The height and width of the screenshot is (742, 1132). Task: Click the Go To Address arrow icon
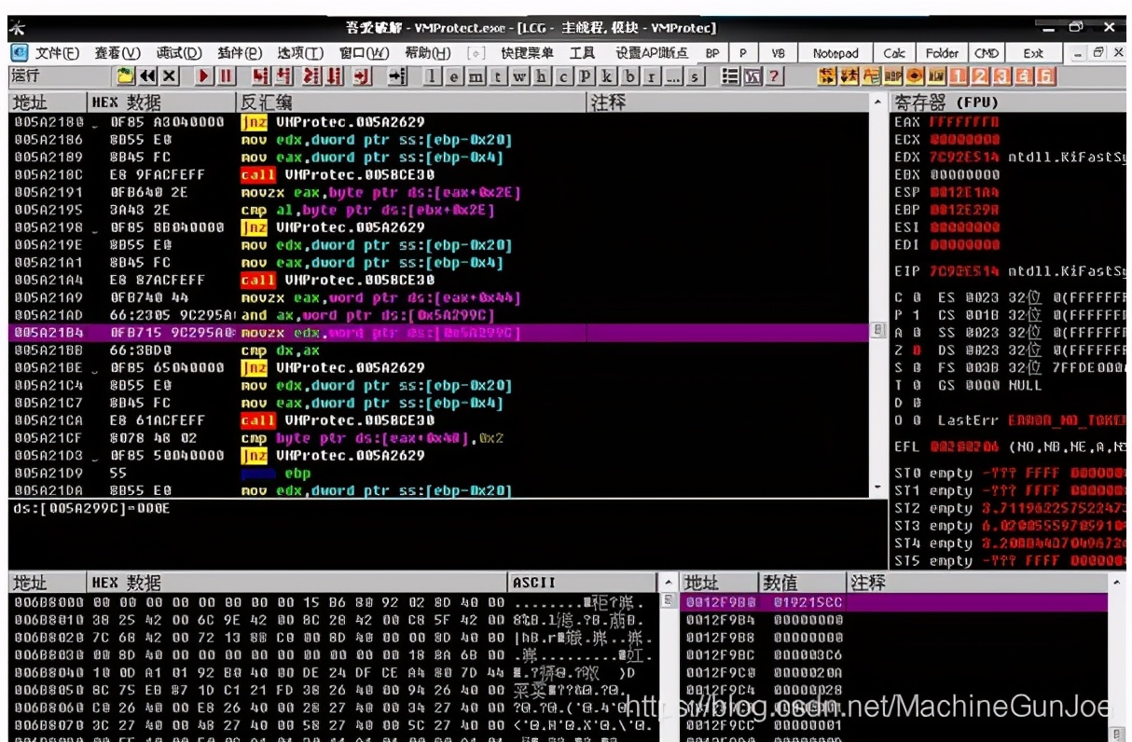[x=397, y=76]
